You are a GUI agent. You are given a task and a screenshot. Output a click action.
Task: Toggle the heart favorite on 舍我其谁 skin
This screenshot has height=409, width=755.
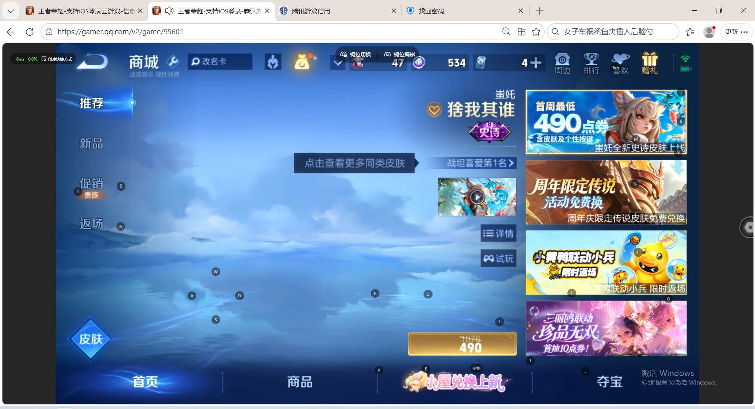434,110
